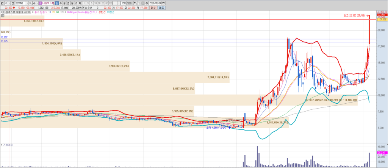Click the 2,486,559(5.1%) volume profile bar
The image size is (388, 168).
pyautogui.click(x=40, y=54)
